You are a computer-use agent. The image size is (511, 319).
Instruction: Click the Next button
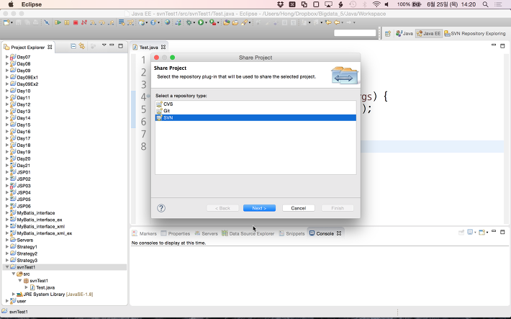click(259, 208)
